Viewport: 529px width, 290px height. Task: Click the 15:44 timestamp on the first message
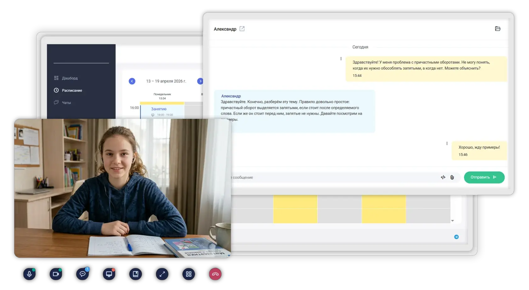357,75
